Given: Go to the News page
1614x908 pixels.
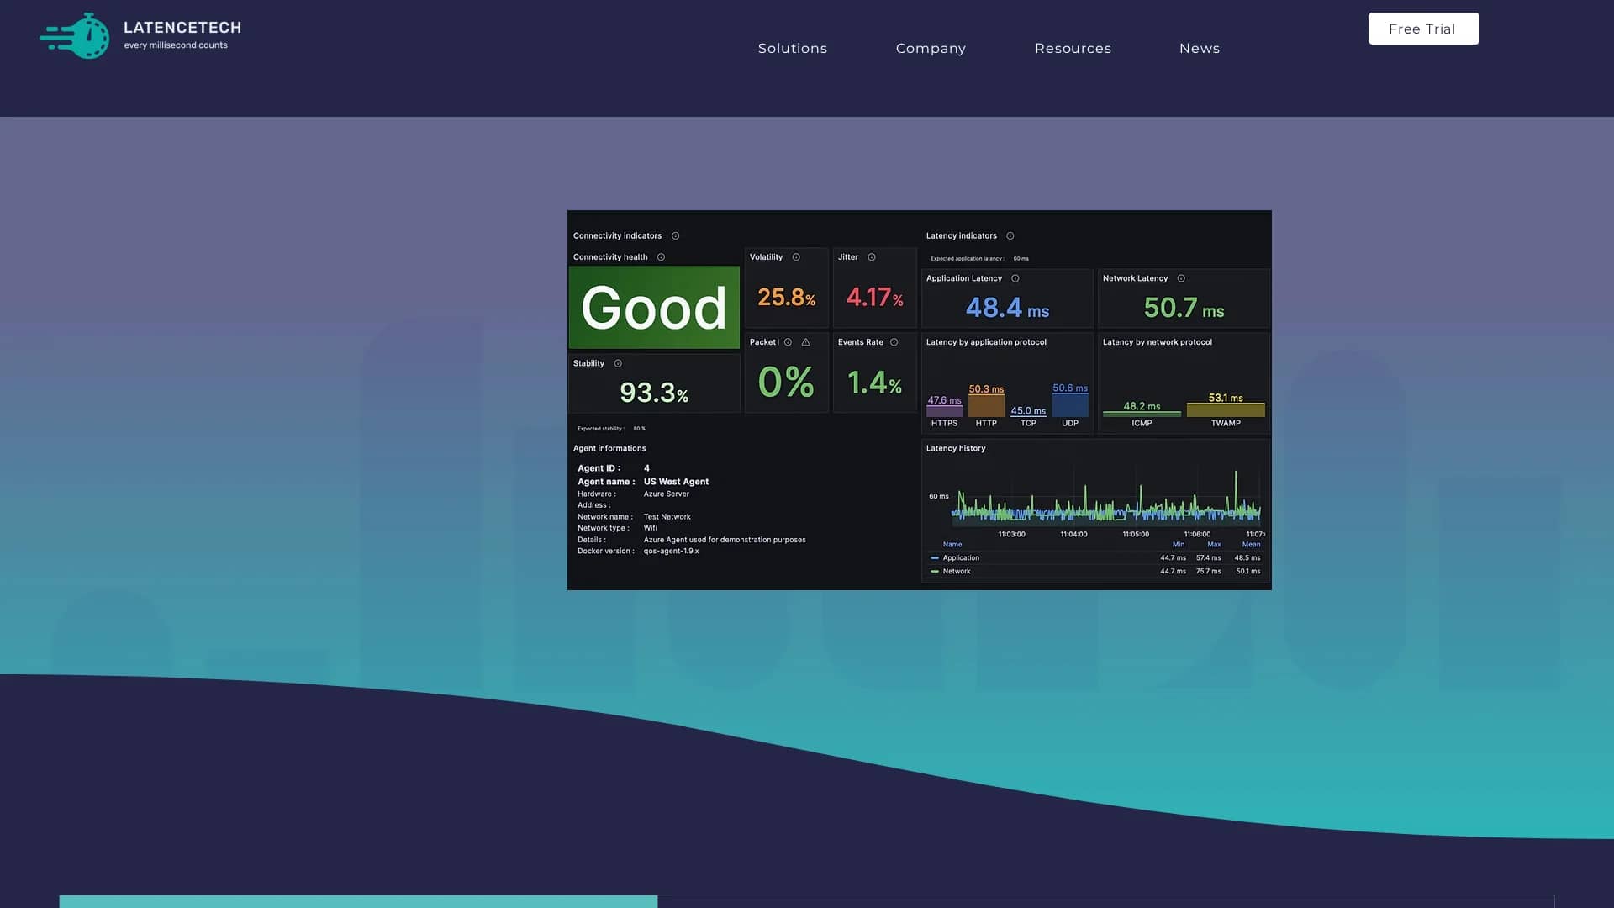Looking at the screenshot, I should pos(1200,49).
